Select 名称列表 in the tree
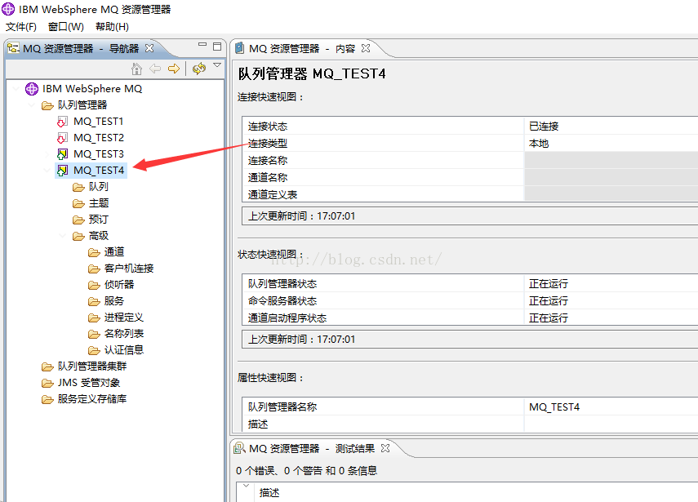 coord(124,333)
